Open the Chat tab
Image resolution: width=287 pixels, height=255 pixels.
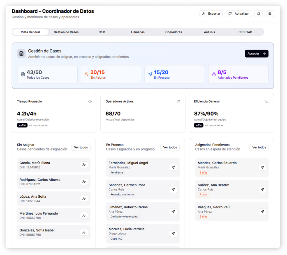click(x=102, y=32)
